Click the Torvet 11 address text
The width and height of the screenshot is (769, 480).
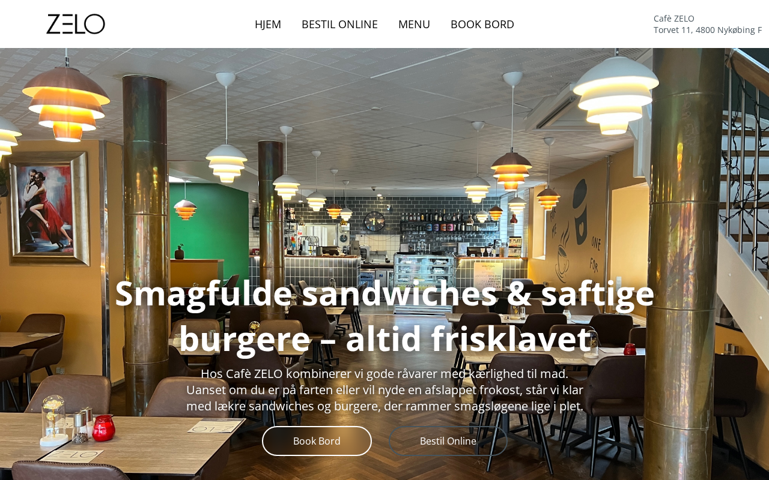point(708,30)
